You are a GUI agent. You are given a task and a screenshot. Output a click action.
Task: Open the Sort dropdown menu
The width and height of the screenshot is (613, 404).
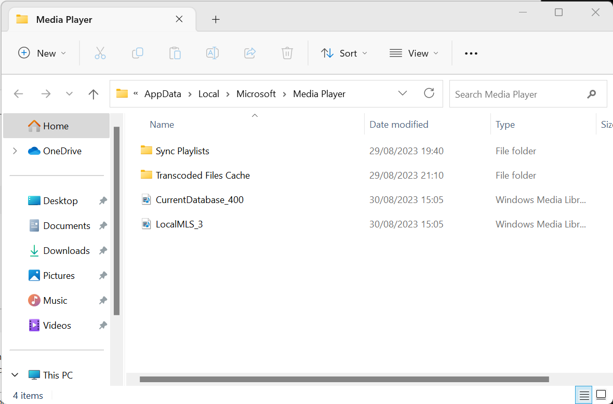(x=344, y=53)
